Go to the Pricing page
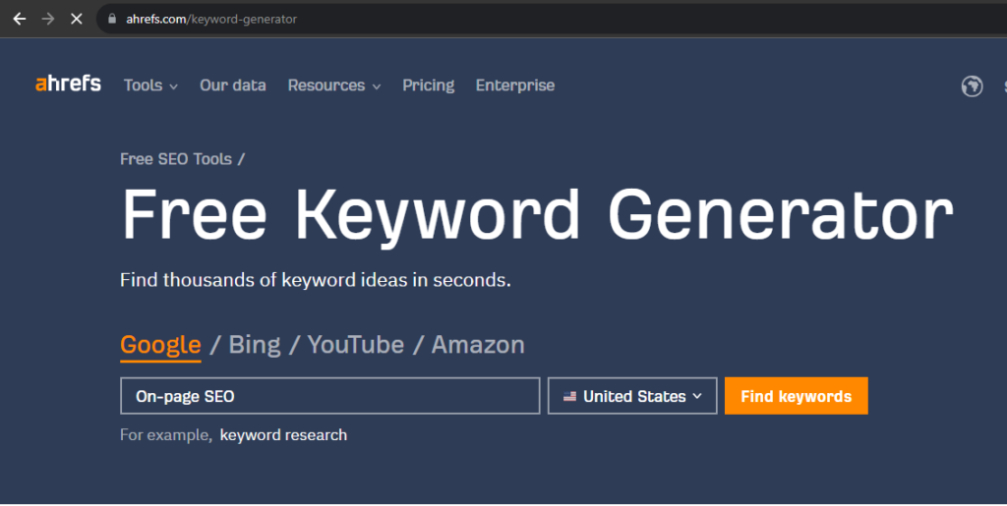 [429, 85]
